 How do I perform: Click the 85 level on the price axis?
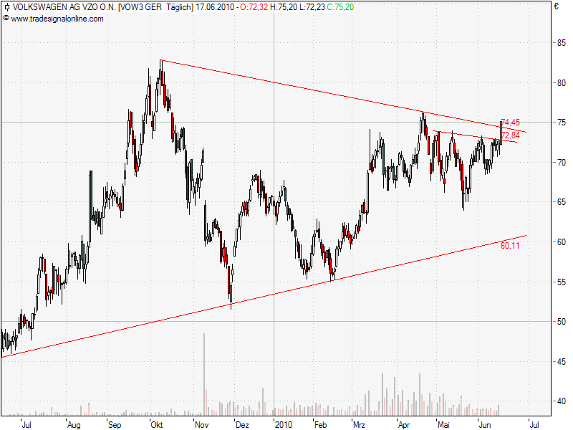point(561,42)
